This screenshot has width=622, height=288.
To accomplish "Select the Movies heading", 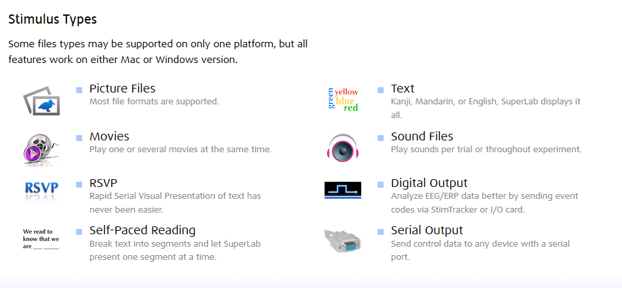I will (109, 136).
